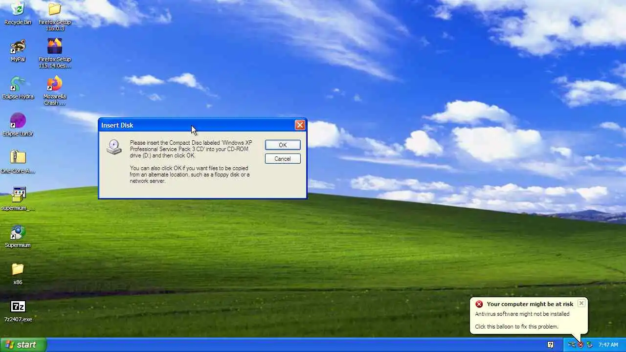Click 'Click this balloon to fix this problem'

point(516,327)
